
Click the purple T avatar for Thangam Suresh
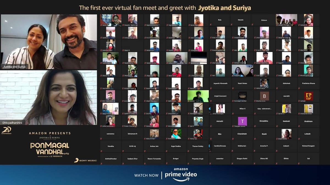point(242,121)
